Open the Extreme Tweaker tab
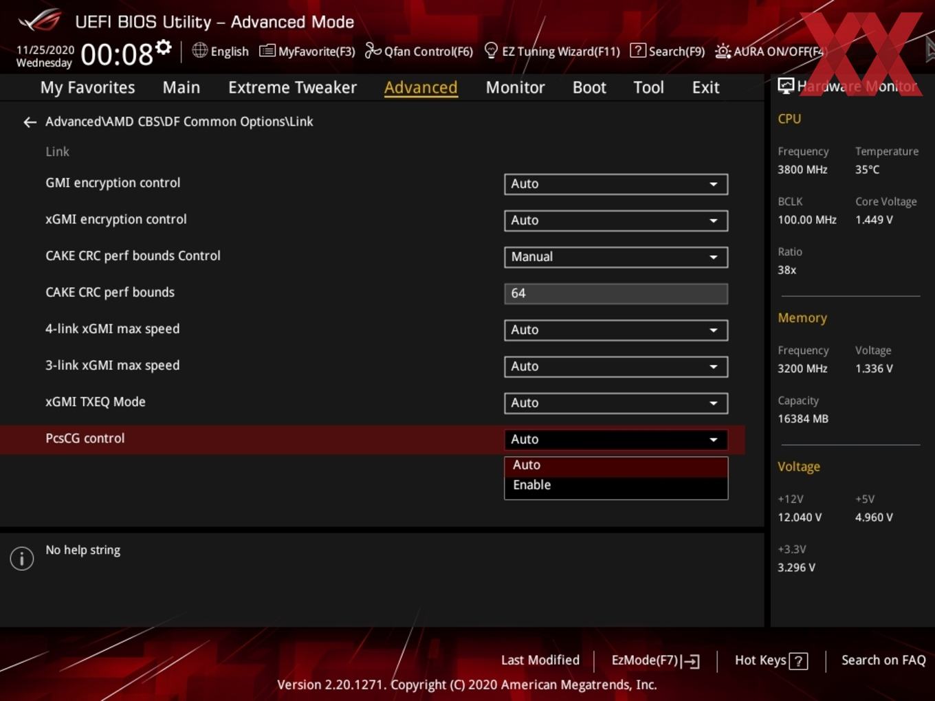Screen dimensions: 935x701 pyautogui.click(x=292, y=87)
